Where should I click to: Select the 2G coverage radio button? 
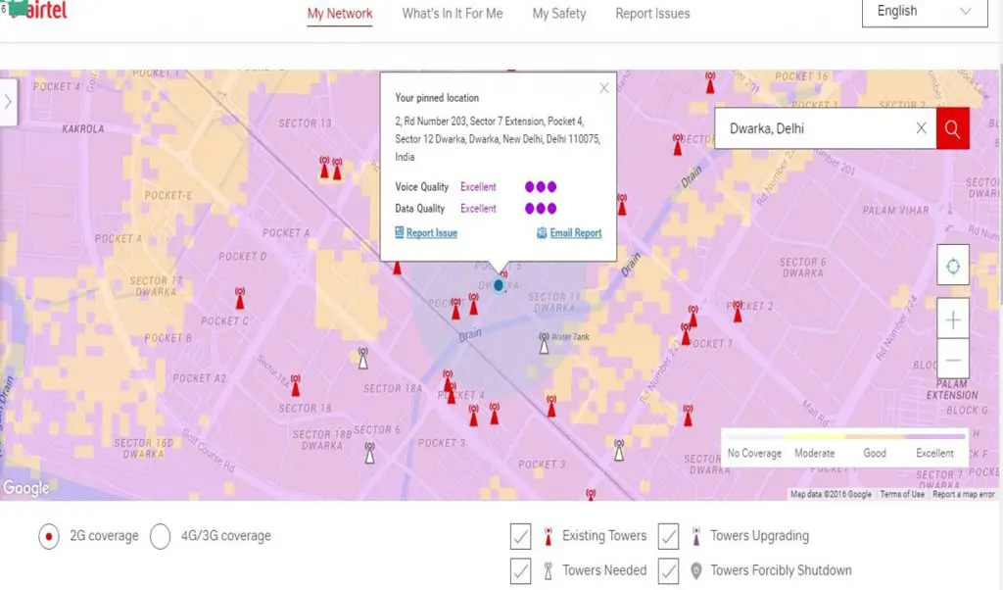tap(49, 536)
